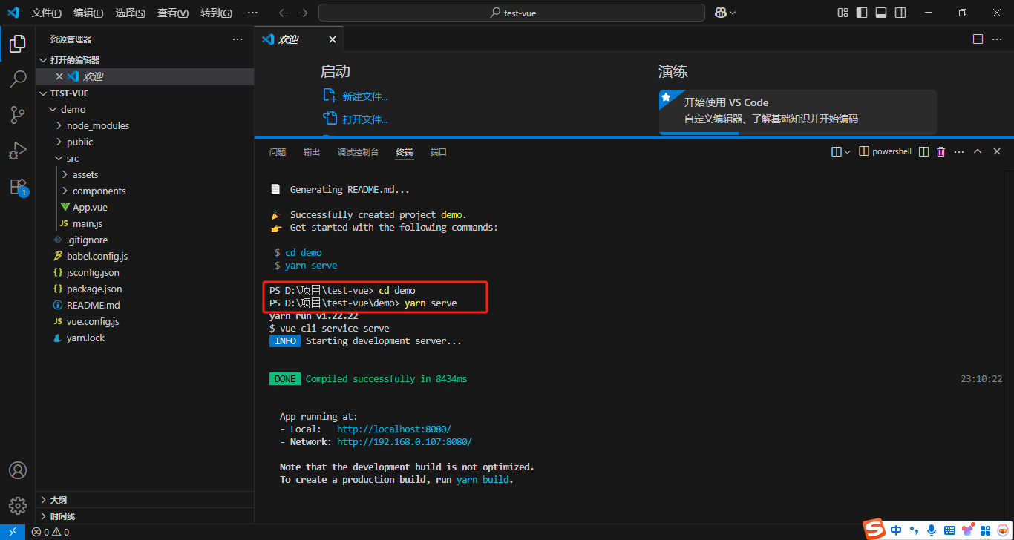The height and width of the screenshot is (540, 1014).
Task: Open the Extensions view icon
Action: click(x=18, y=186)
